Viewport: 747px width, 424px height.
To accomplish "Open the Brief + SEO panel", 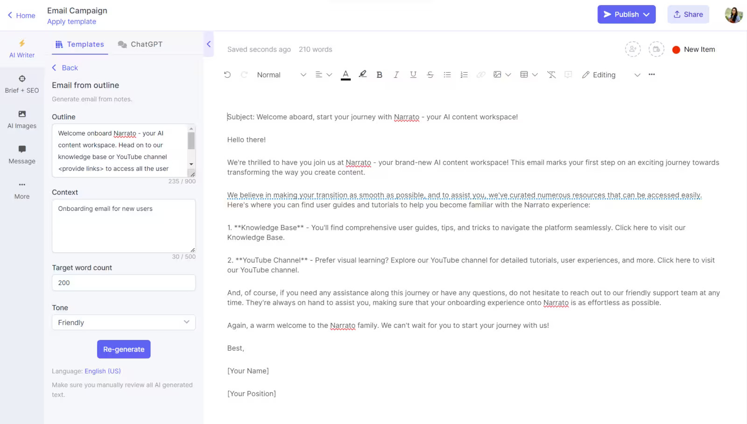I will click(21, 84).
